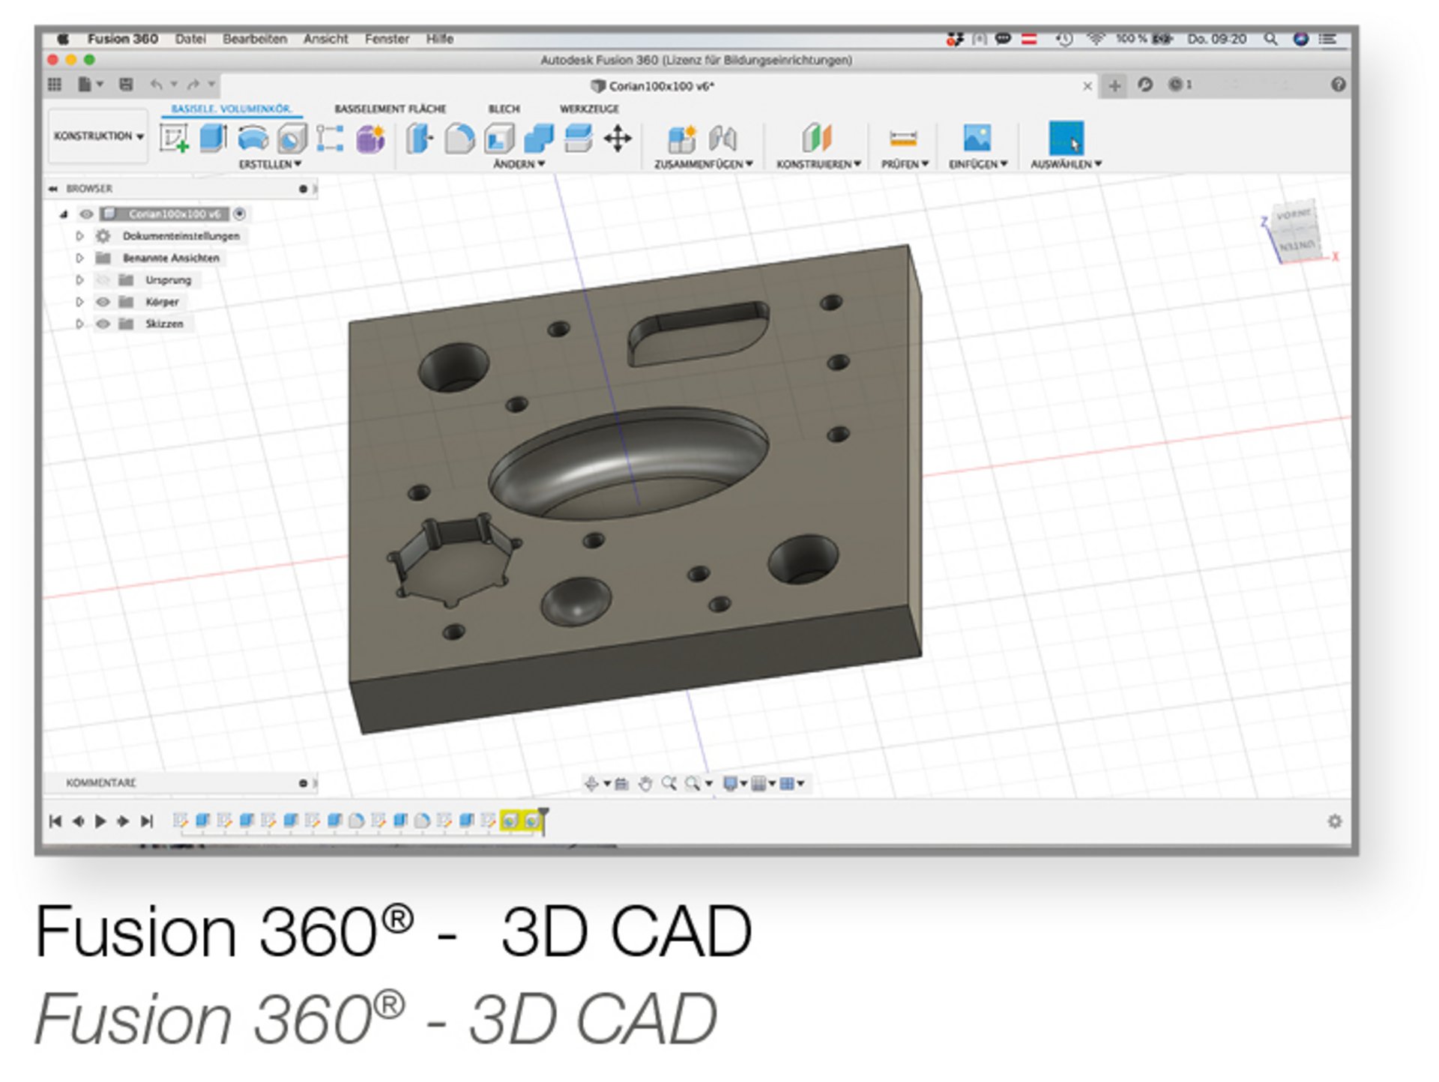Select the Extrude tool icon

[213, 139]
